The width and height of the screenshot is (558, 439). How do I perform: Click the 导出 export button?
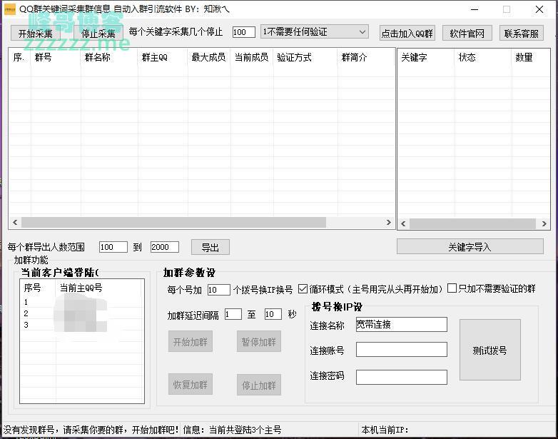point(210,248)
